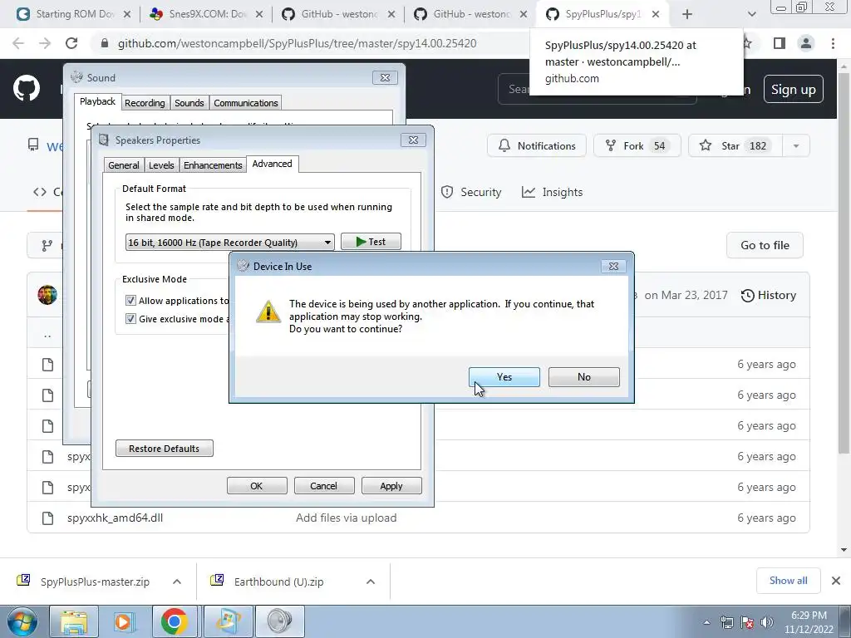This screenshot has height=638, width=851.
Task: Star the SpyPlusPlus repository
Action: coord(736,145)
